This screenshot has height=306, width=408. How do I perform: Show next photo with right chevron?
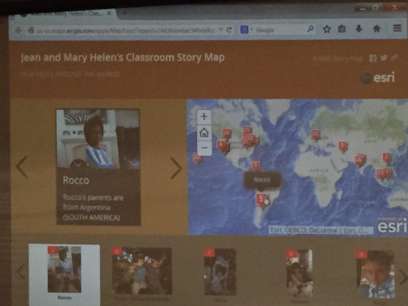coord(176,168)
